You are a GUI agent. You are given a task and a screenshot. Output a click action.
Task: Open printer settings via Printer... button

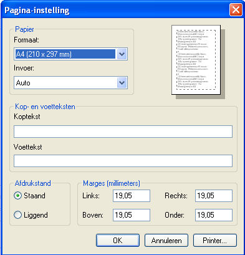click(x=215, y=241)
